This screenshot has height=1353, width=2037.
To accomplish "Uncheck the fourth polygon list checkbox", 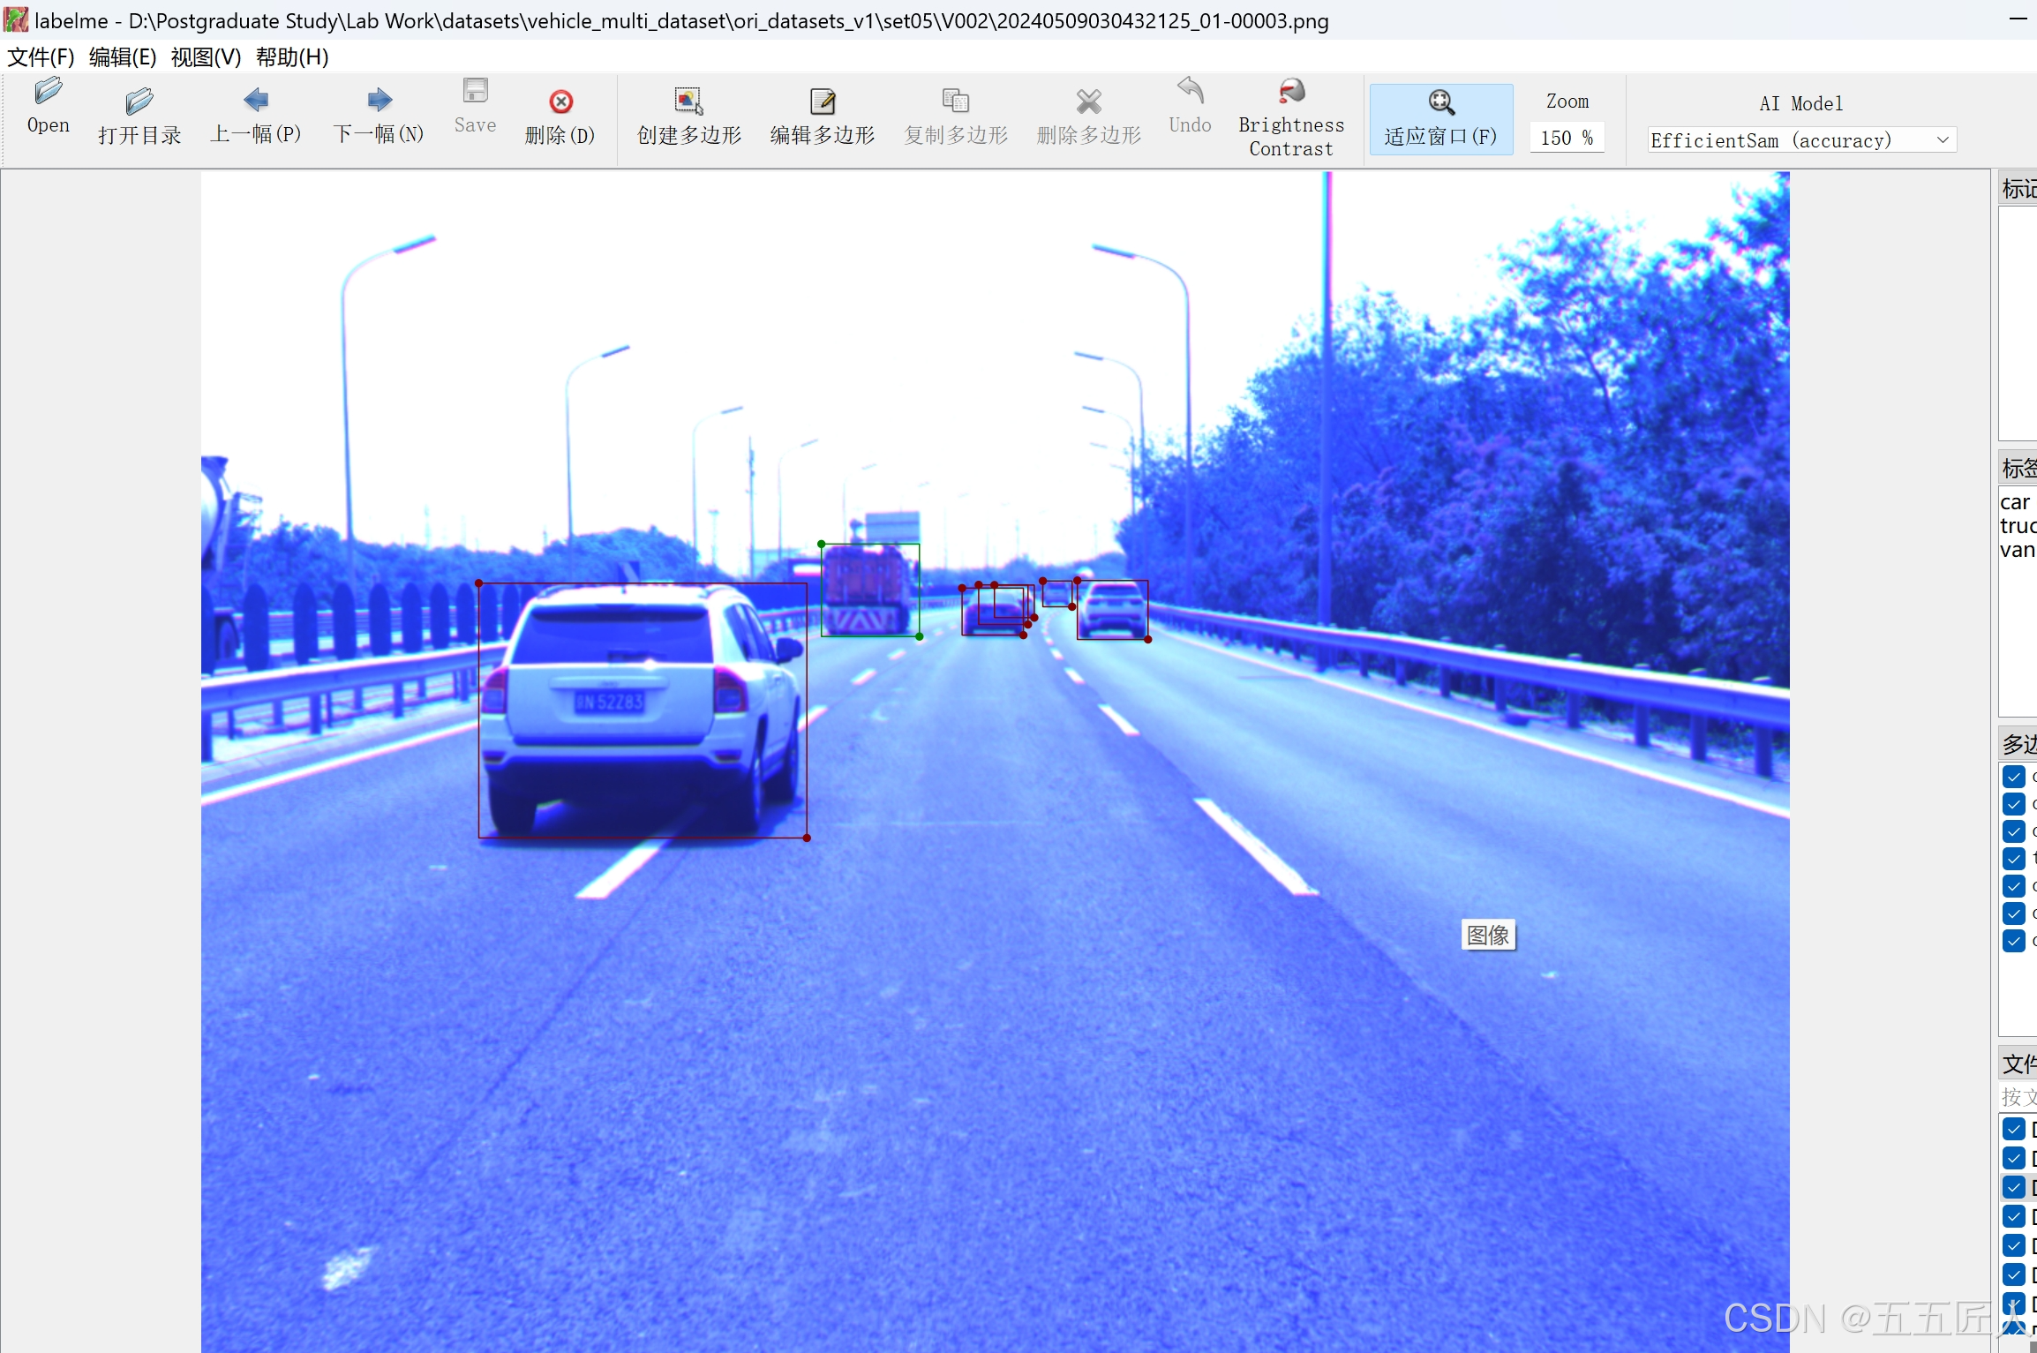I will pos(2013,858).
